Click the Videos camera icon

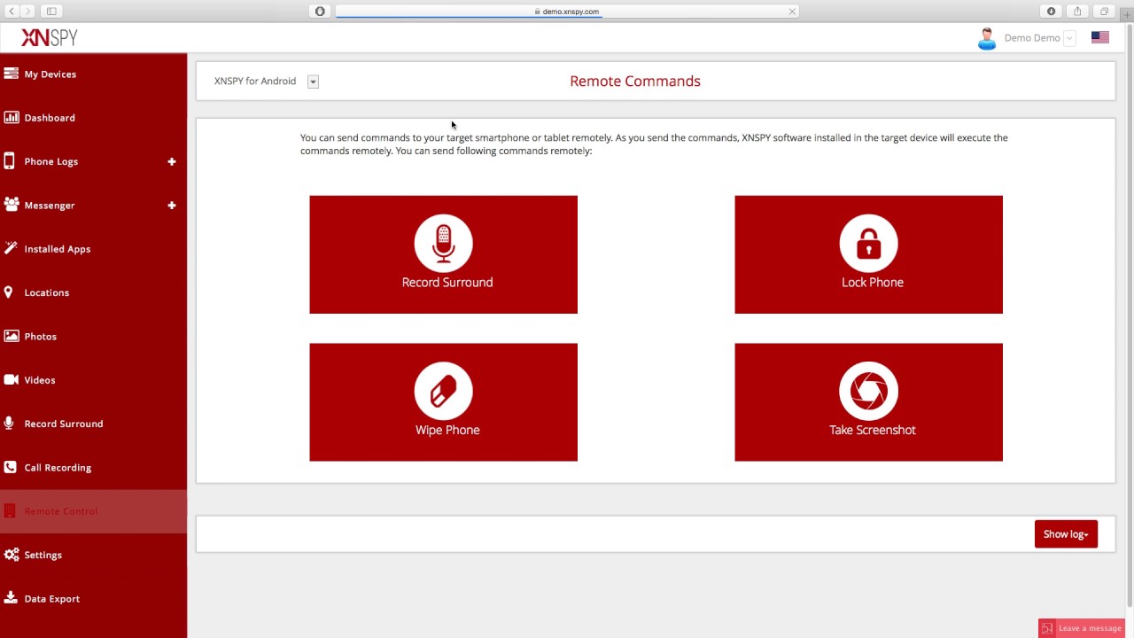[x=11, y=379]
